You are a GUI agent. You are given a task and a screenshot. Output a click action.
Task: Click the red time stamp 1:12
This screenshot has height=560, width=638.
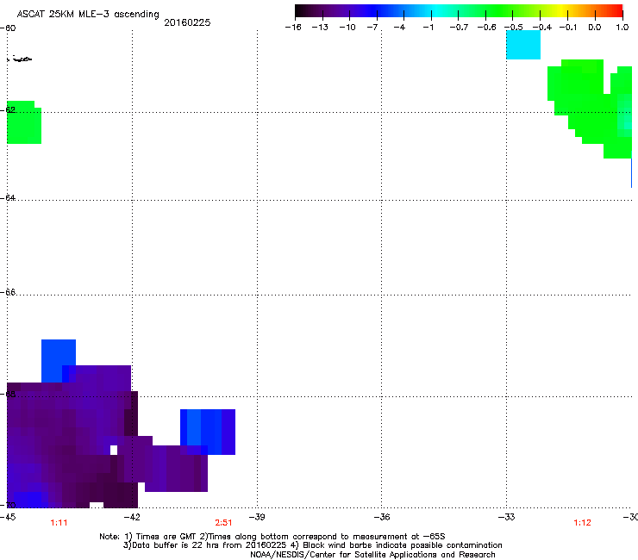click(582, 523)
